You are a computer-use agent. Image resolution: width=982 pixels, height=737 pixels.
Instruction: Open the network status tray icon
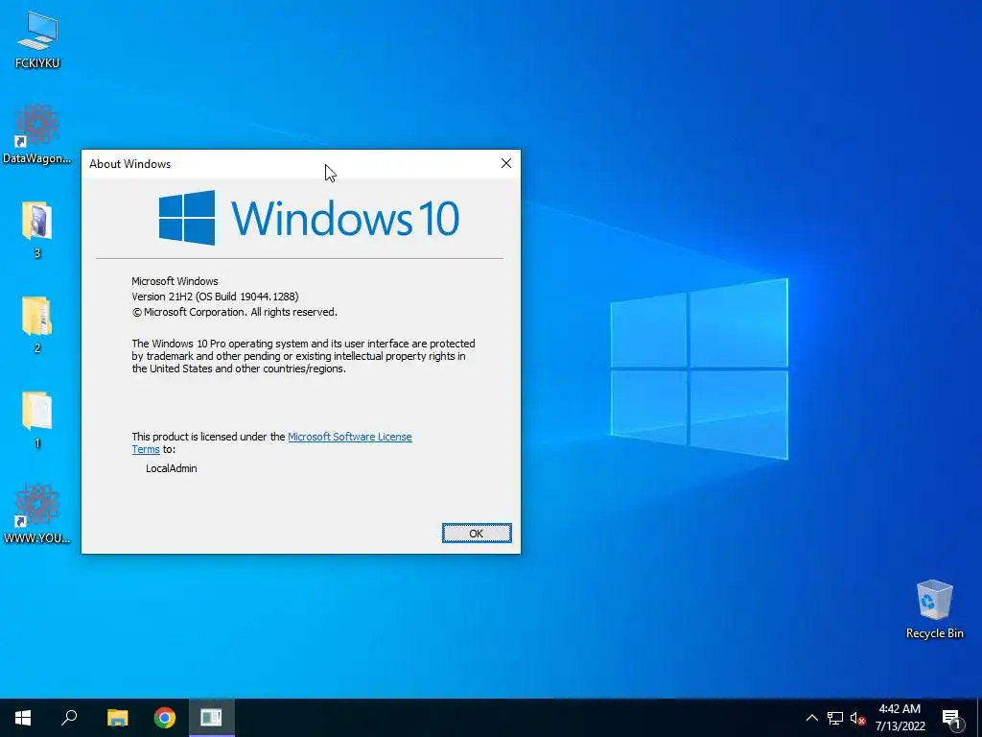[x=835, y=718]
